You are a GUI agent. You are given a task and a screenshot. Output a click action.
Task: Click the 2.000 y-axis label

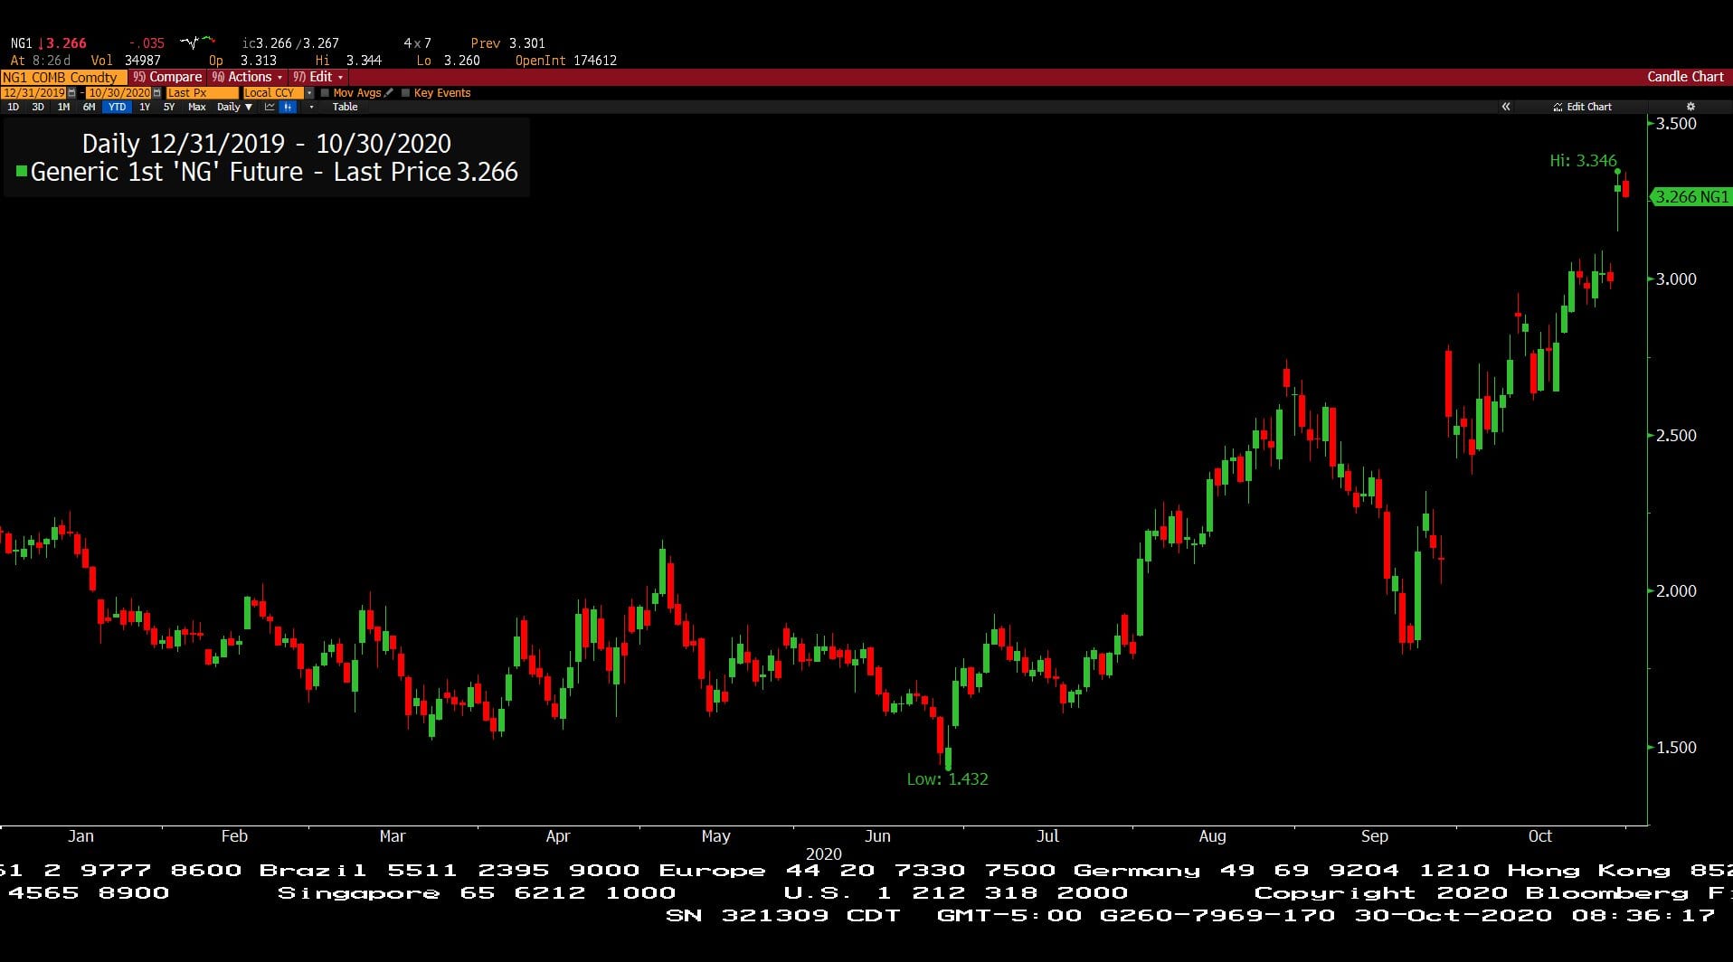(x=1676, y=591)
